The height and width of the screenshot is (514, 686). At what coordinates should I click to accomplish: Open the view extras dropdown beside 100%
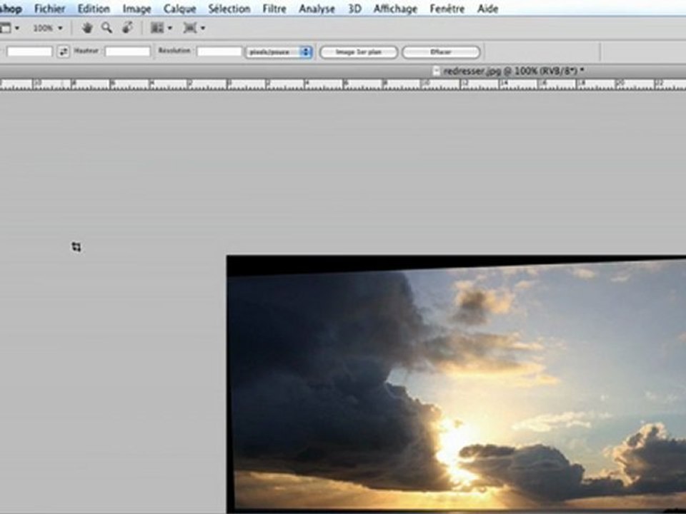pos(9,29)
